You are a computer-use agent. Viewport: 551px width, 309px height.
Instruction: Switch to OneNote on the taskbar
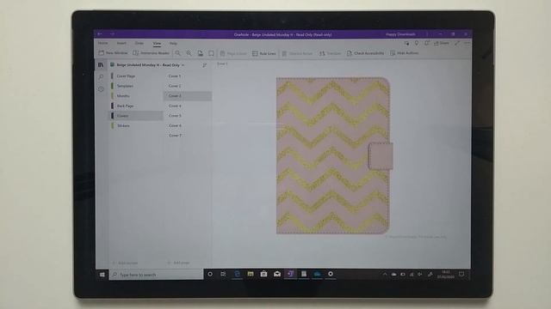(291, 275)
